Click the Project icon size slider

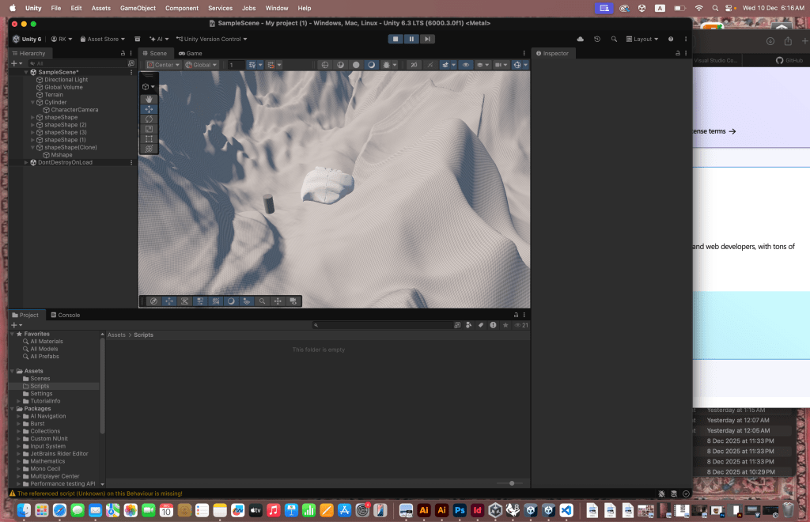point(512,482)
